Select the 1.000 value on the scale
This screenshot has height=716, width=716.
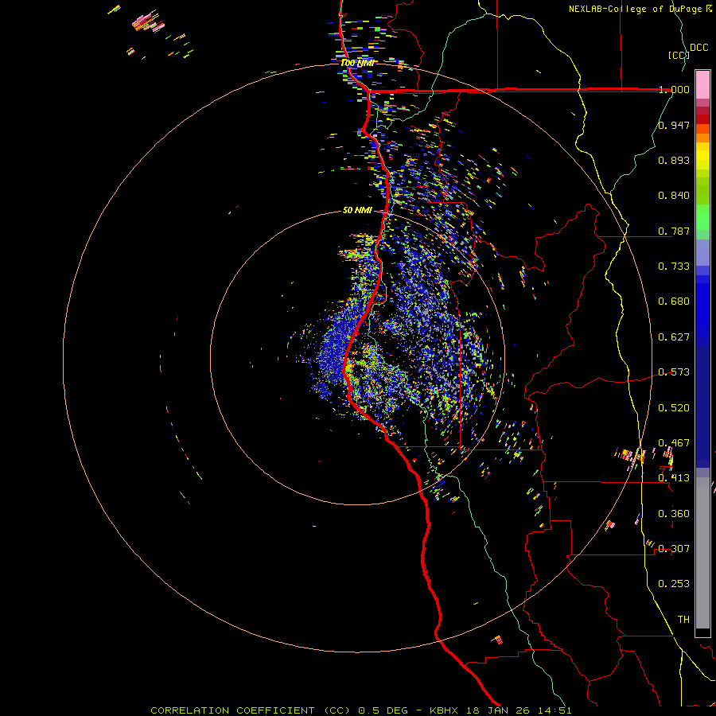click(674, 89)
